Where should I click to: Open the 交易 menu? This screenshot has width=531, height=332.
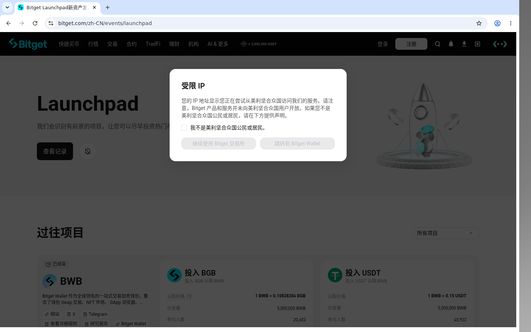pos(112,44)
